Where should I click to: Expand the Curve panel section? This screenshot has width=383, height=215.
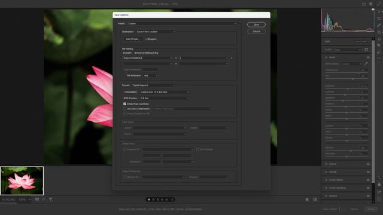326,164
